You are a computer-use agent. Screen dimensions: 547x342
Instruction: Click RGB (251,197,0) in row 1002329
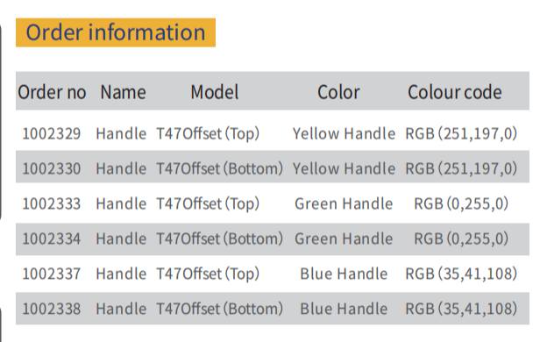pyautogui.click(x=461, y=134)
